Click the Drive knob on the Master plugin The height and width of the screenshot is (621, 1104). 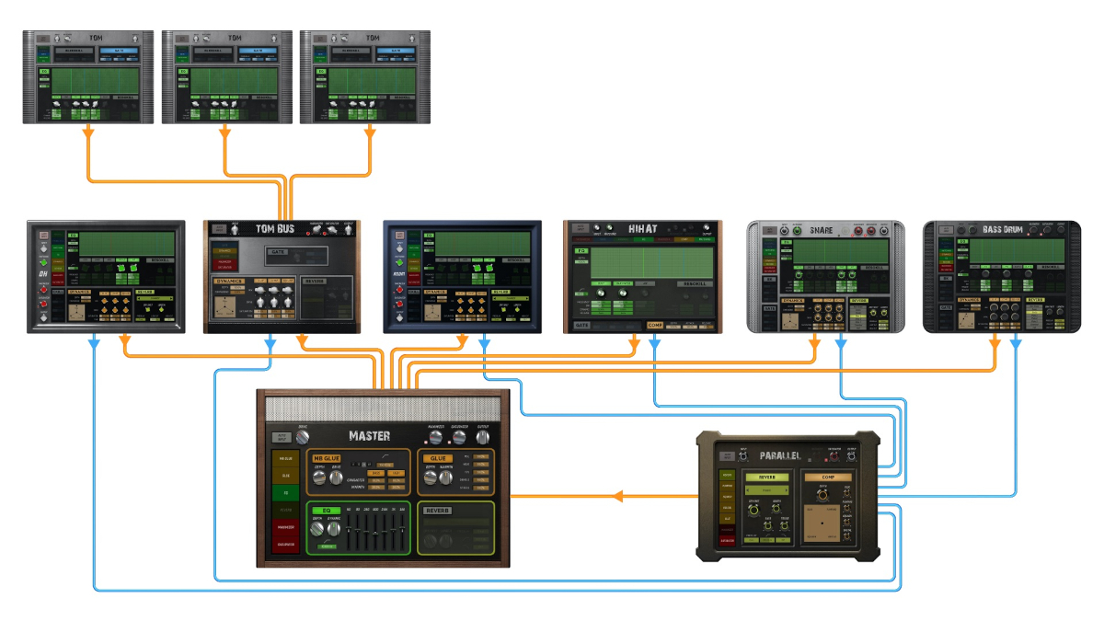(x=303, y=438)
